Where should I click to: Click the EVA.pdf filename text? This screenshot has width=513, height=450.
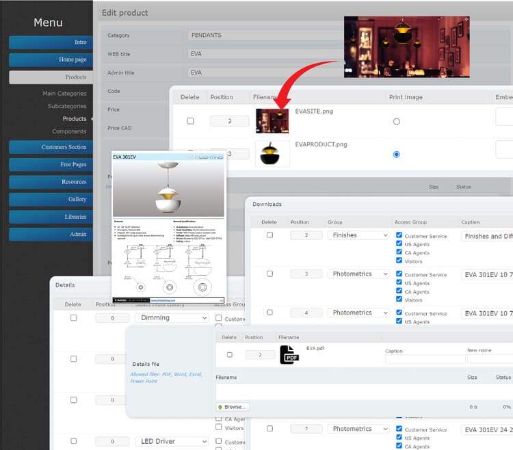tap(315, 348)
